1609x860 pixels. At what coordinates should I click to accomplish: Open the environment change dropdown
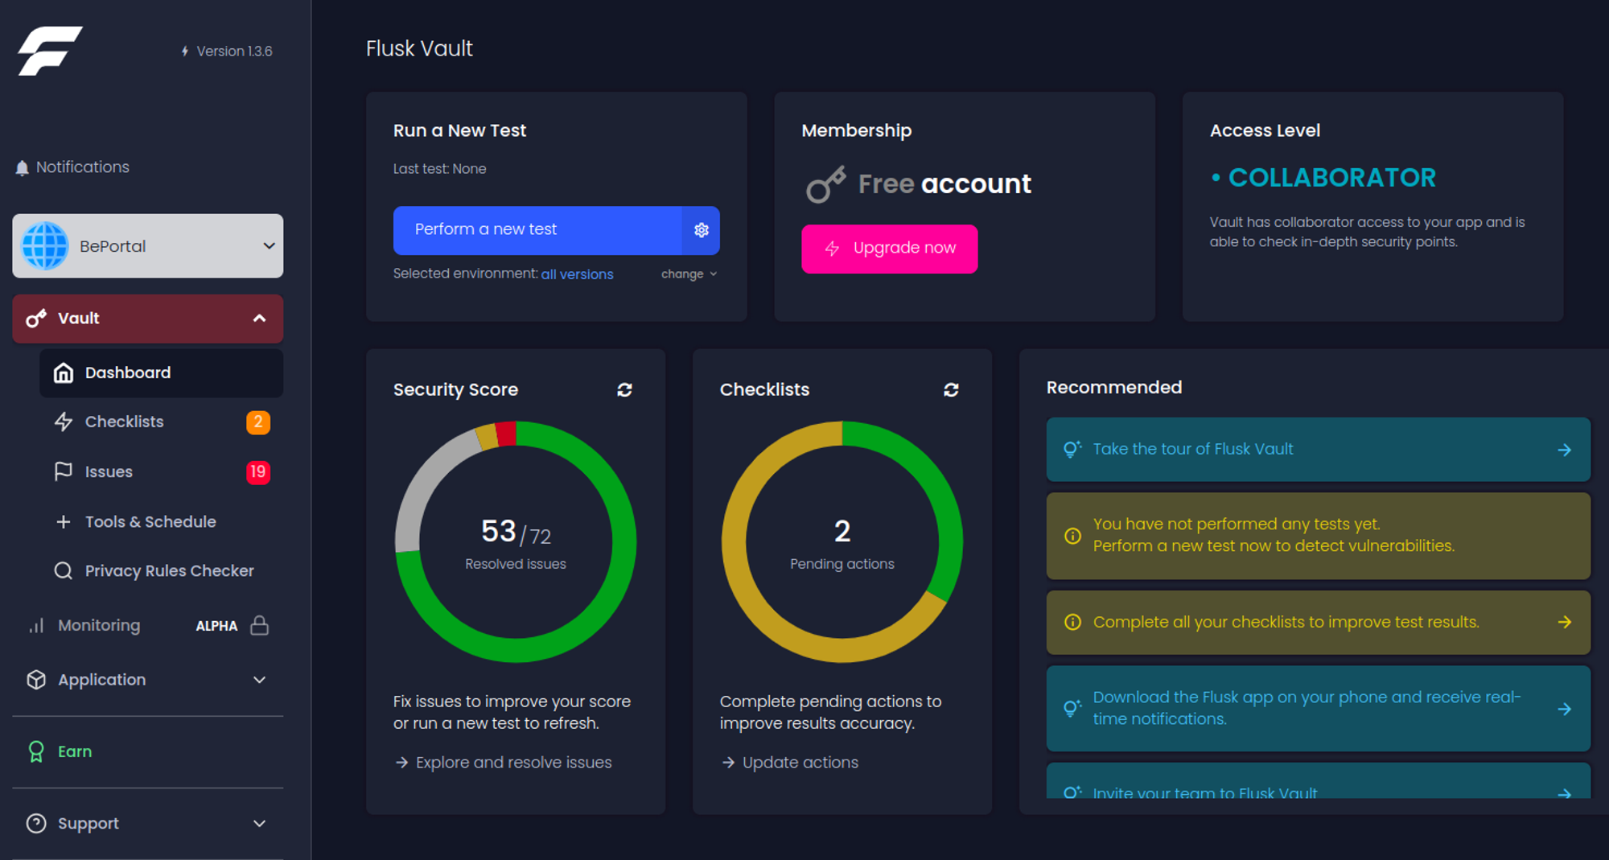coord(688,274)
